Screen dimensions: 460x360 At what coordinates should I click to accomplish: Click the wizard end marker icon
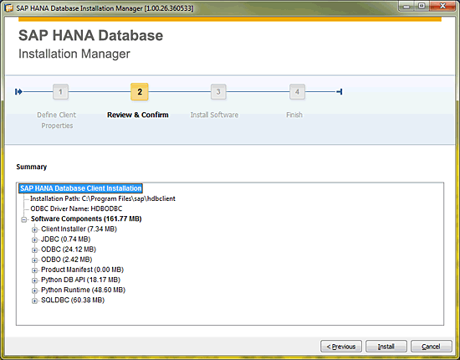pyautogui.click(x=340, y=92)
